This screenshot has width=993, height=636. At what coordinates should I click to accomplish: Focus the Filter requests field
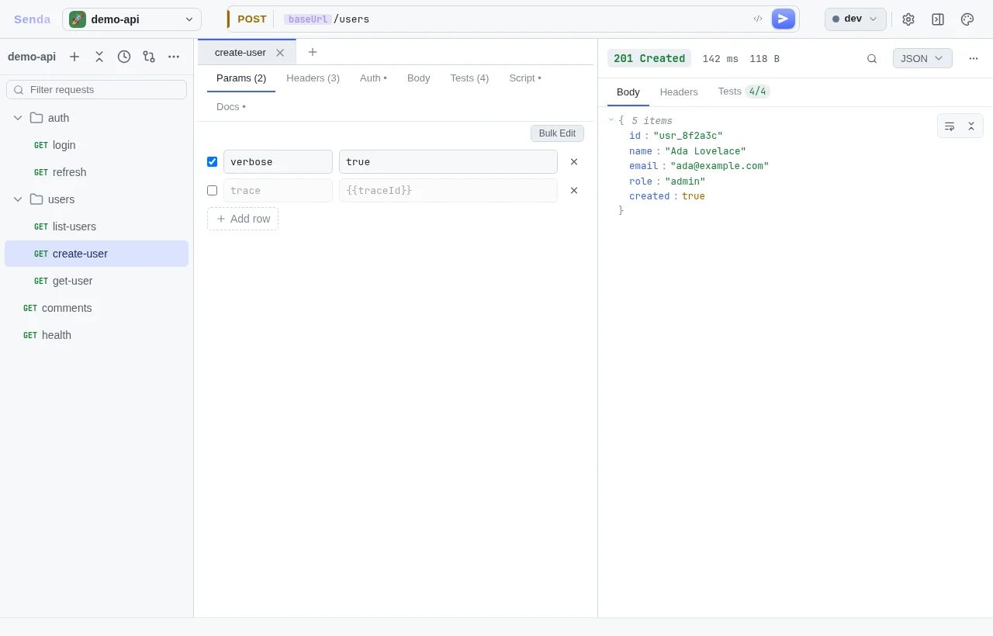tap(96, 90)
